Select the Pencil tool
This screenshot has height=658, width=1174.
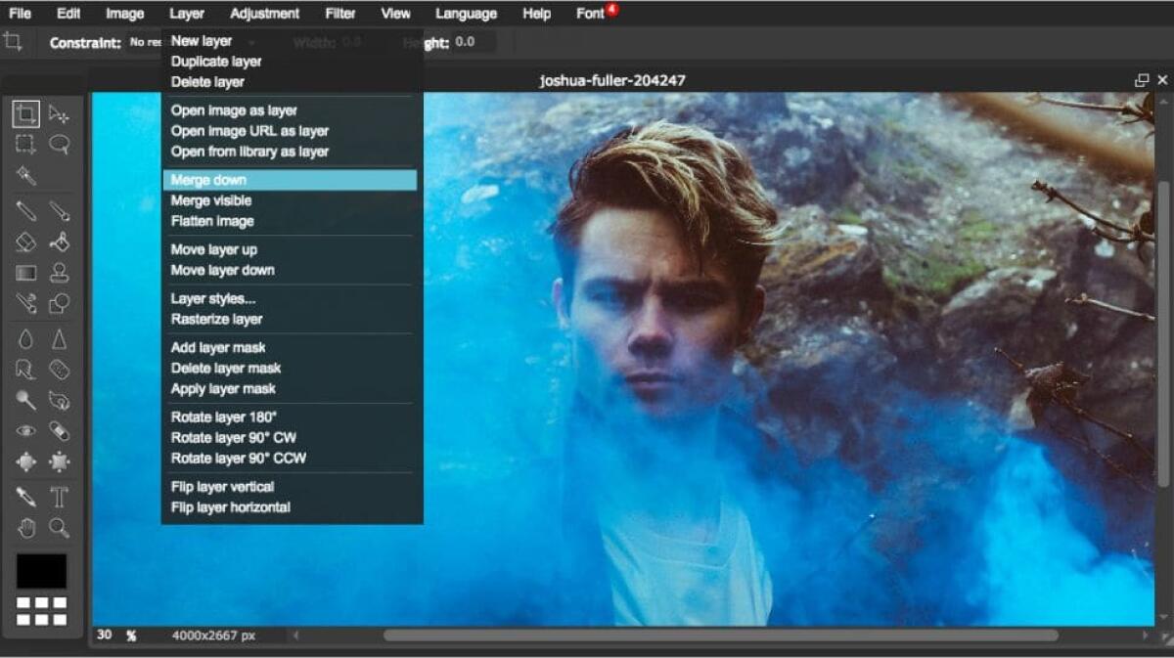click(27, 208)
